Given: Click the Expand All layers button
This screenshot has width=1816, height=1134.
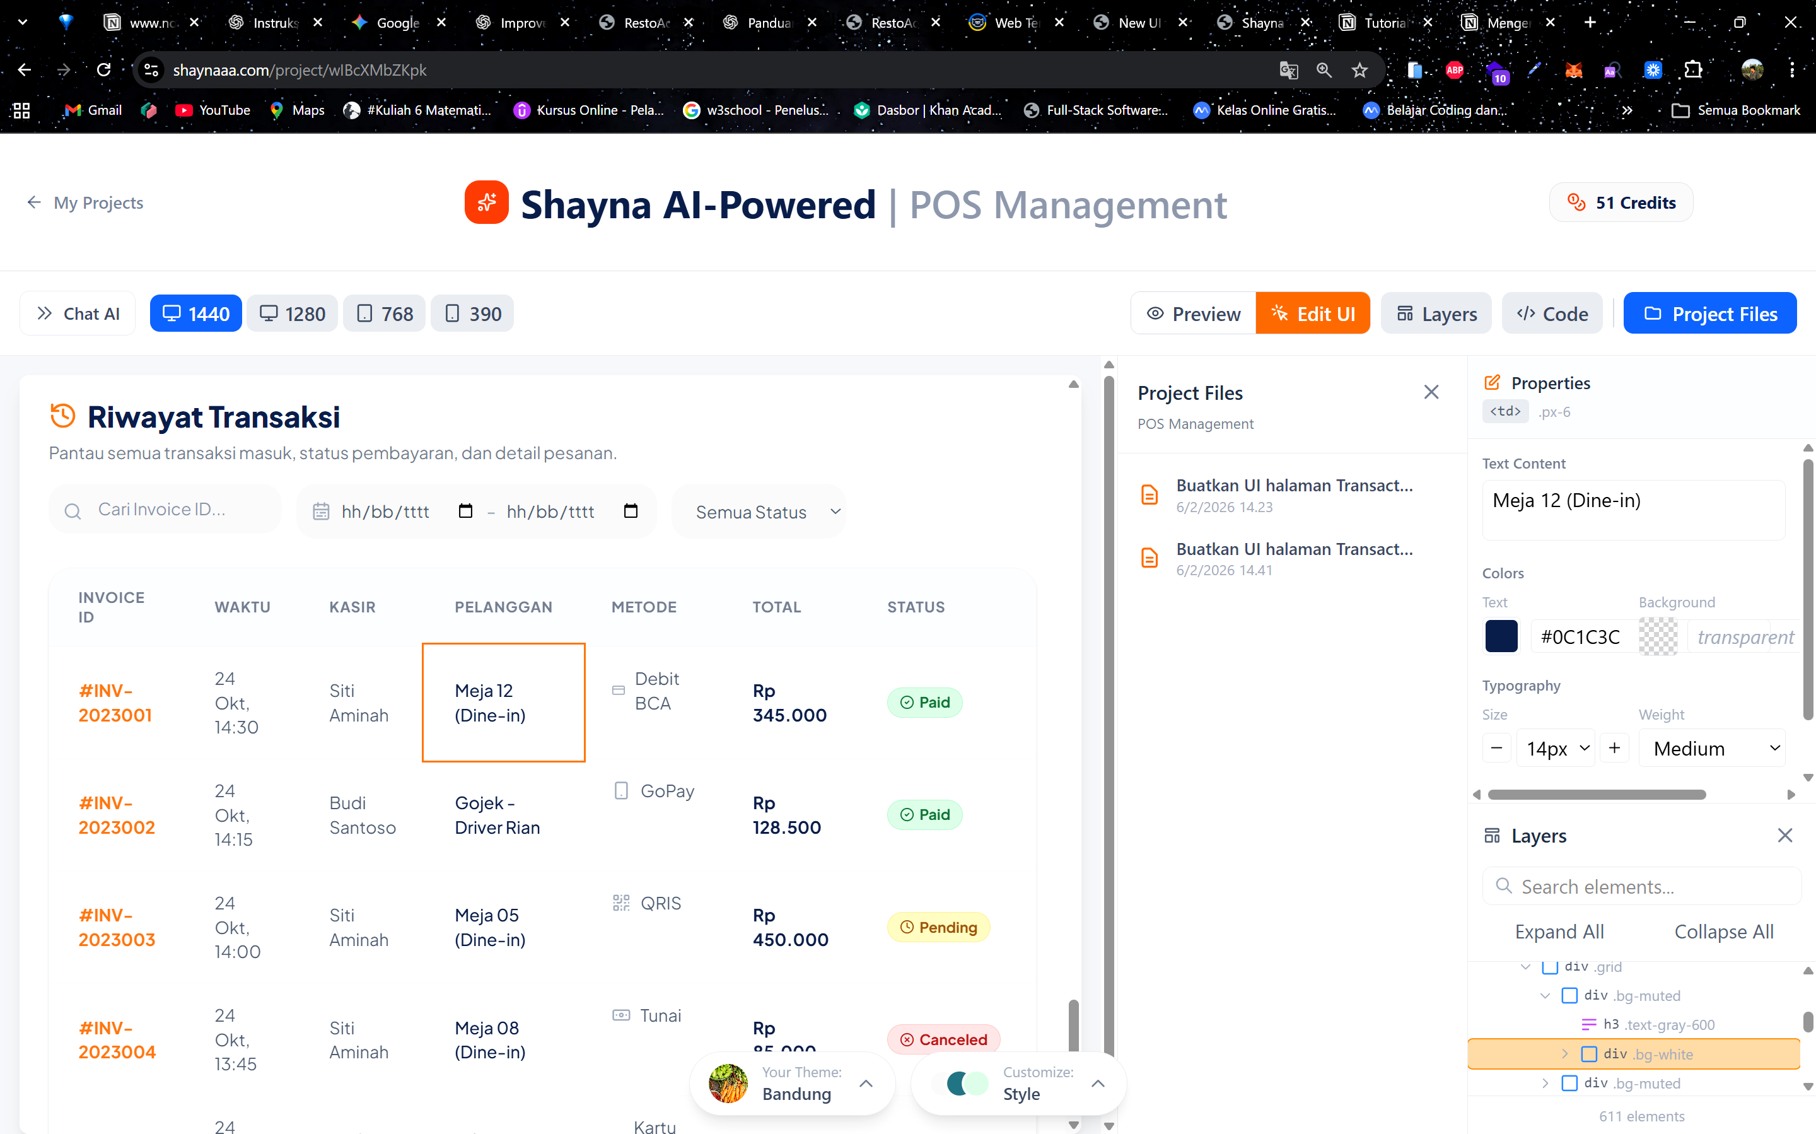Looking at the screenshot, I should click(1559, 931).
